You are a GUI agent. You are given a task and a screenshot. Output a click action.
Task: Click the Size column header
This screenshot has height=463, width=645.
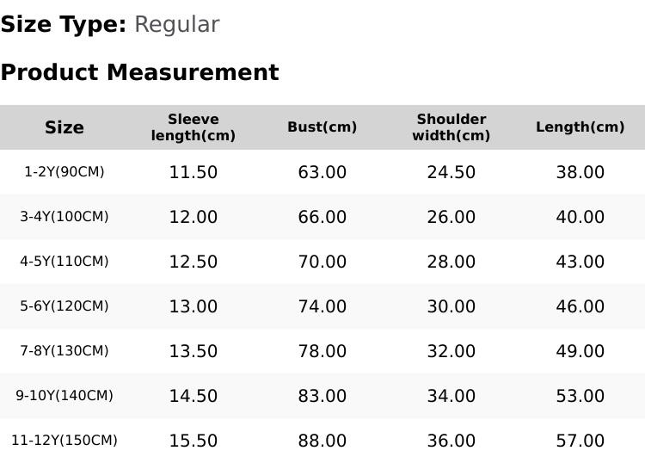64,127
